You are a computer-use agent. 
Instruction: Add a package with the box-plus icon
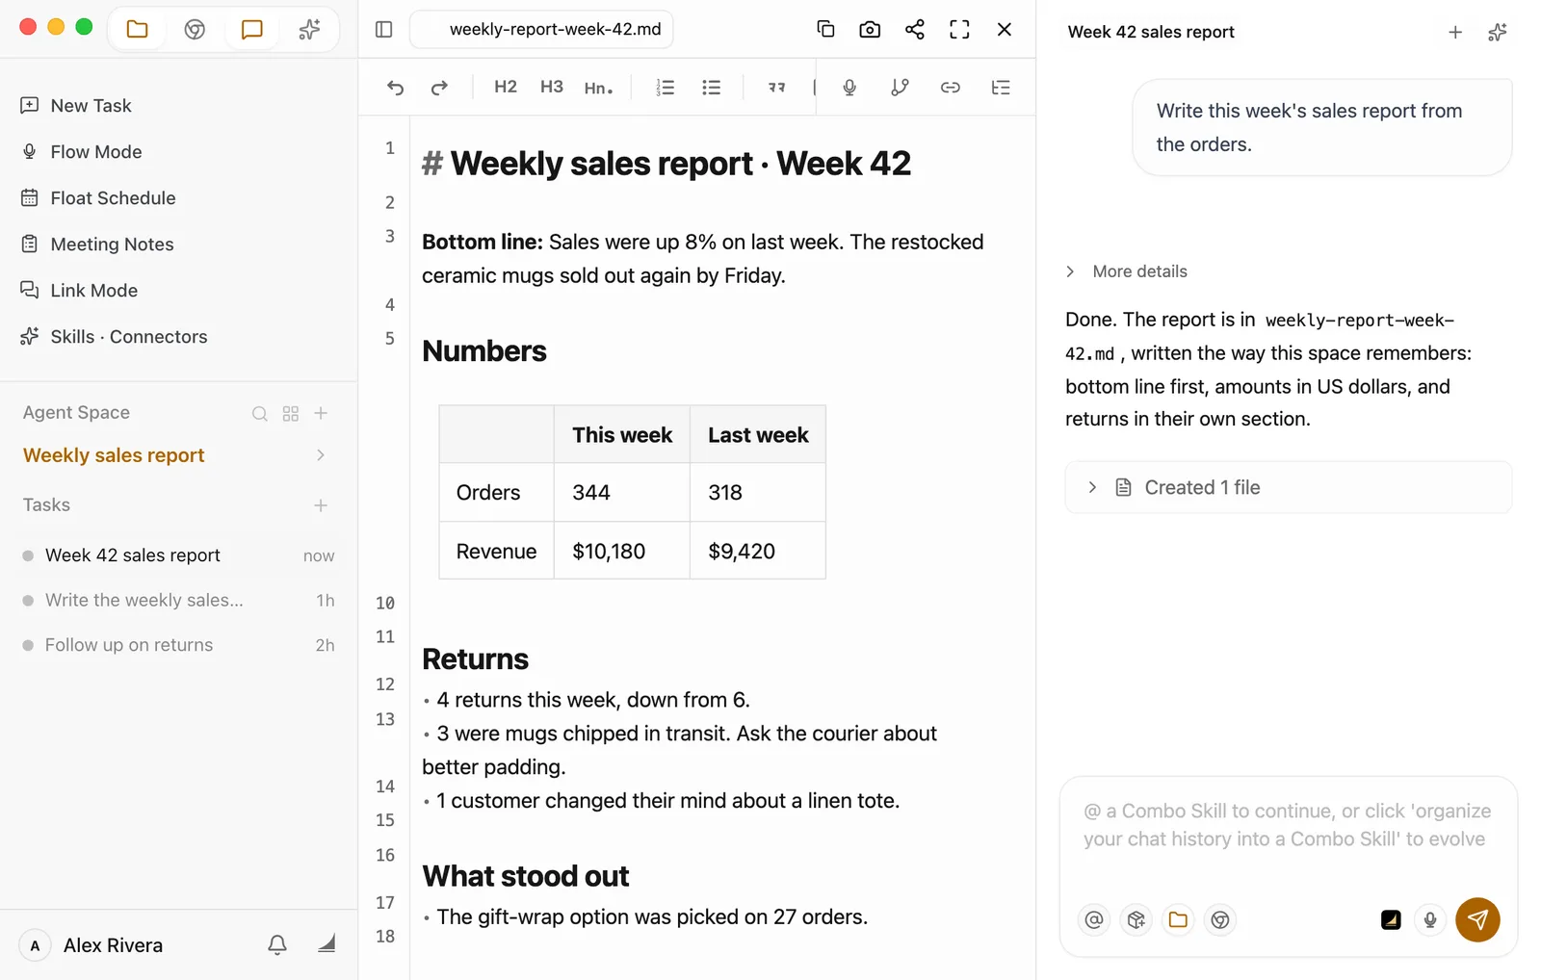pos(1136,919)
